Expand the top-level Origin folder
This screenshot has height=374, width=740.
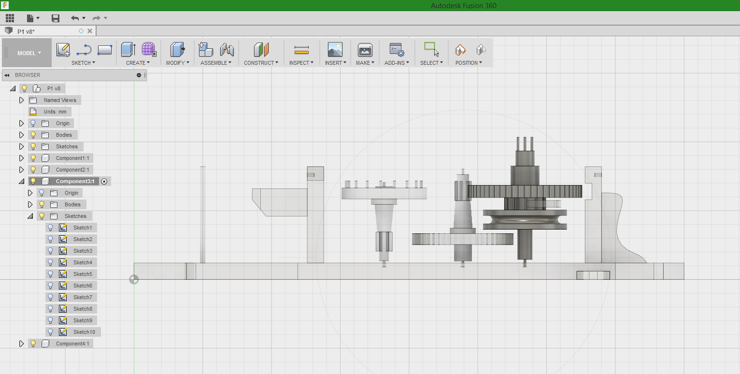[21, 123]
